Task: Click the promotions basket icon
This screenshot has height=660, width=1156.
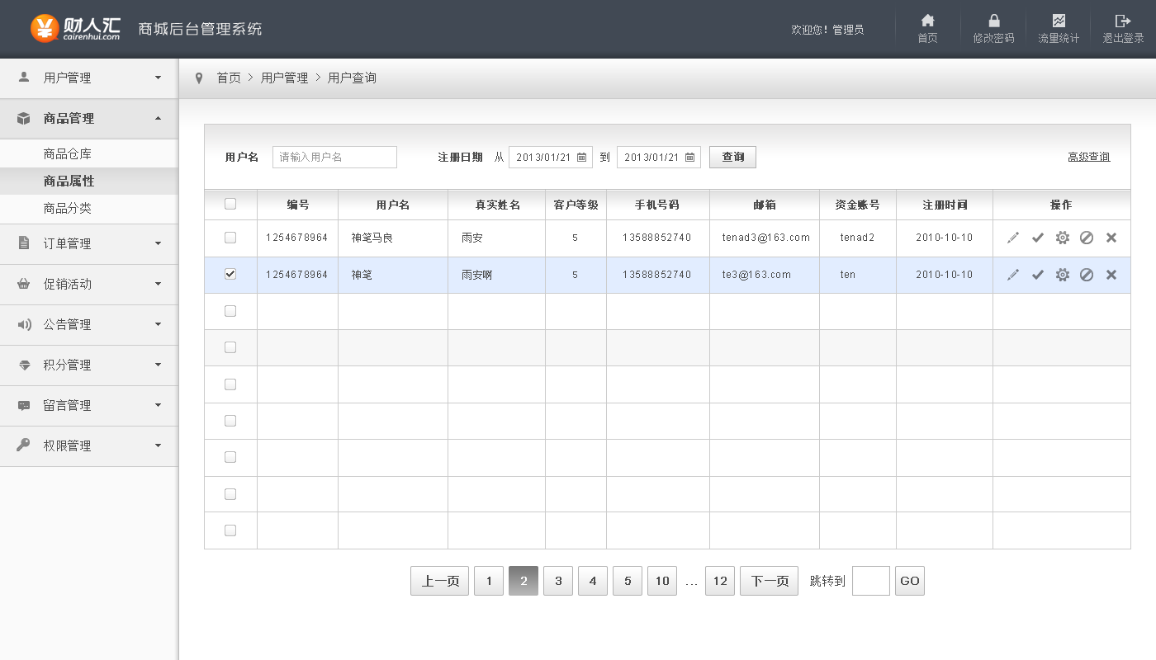Action: click(24, 284)
